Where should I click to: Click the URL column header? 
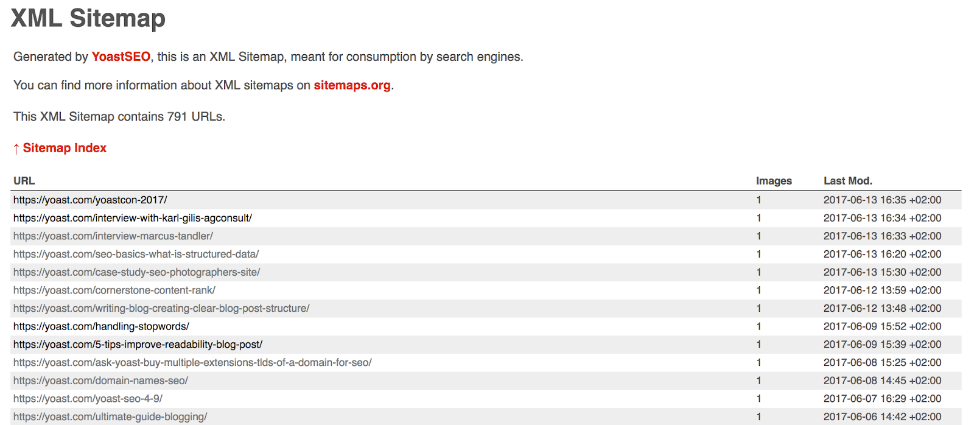[24, 181]
